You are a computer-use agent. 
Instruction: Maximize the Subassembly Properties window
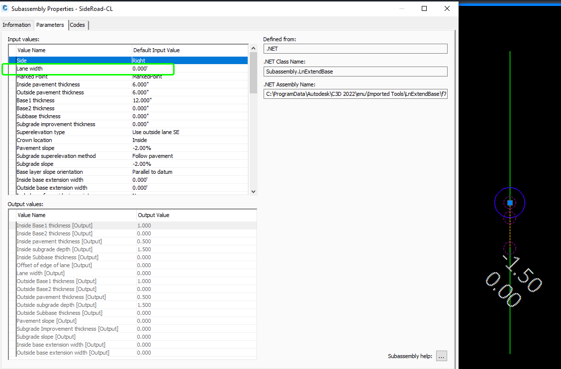click(x=424, y=8)
